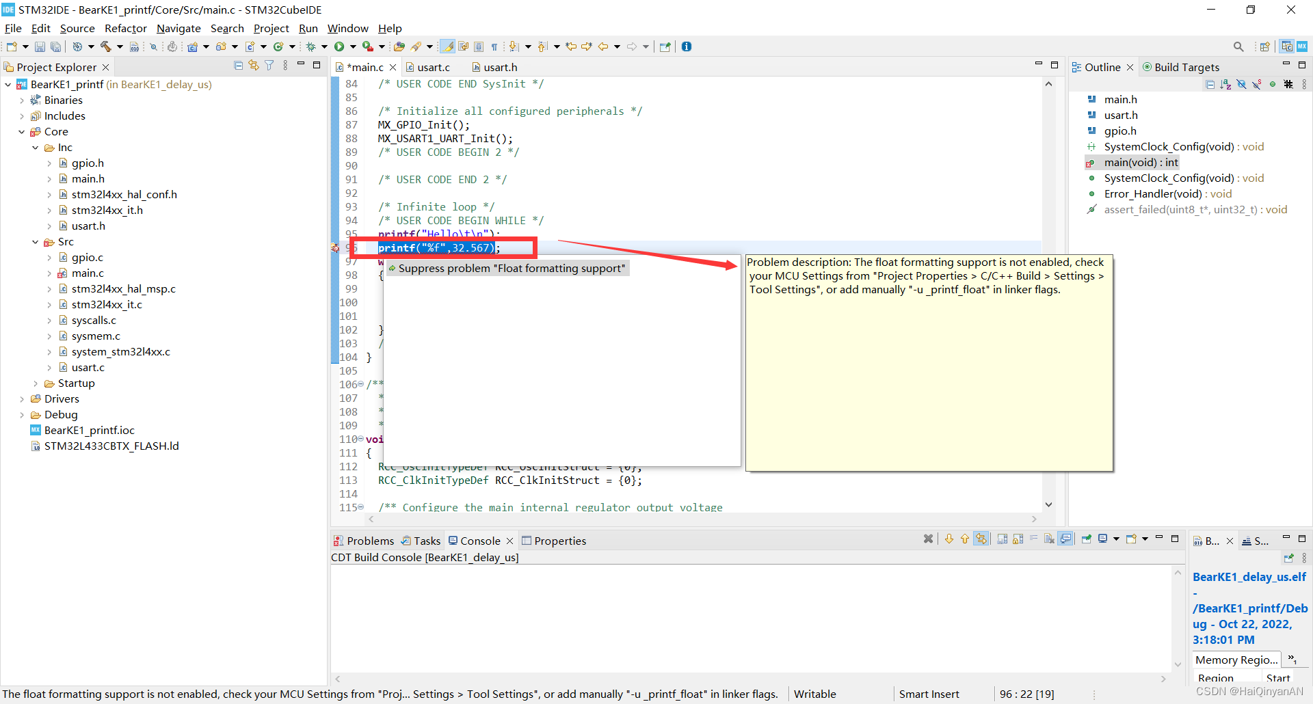Viewport: 1313px width, 704px height.
Task: Toggle Hide Non-Public Members green dot
Action: pos(1273,84)
